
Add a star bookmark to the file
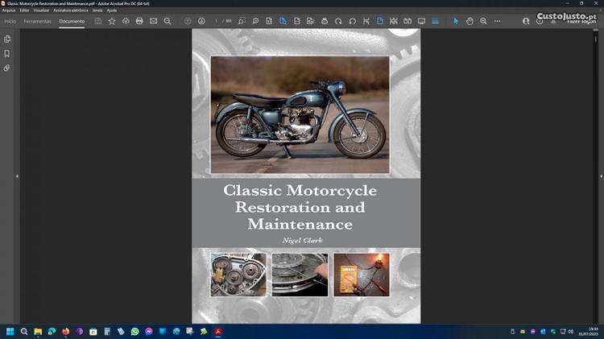pyautogui.click(x=112, y=21)
